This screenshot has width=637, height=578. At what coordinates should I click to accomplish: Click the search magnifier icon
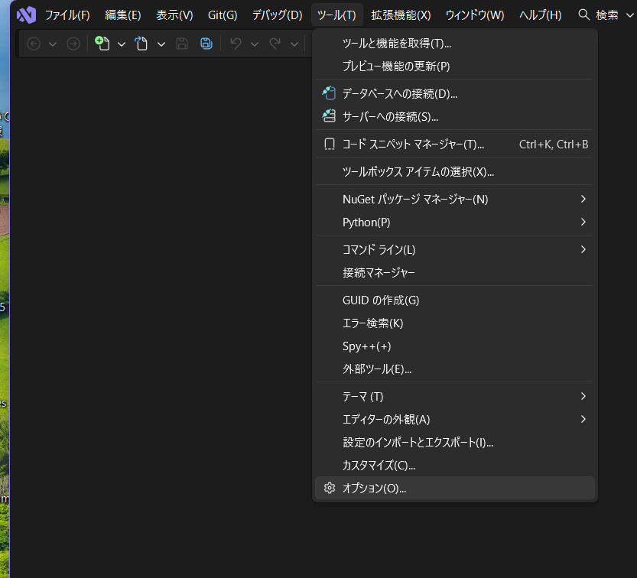click(x=583, y=15)
